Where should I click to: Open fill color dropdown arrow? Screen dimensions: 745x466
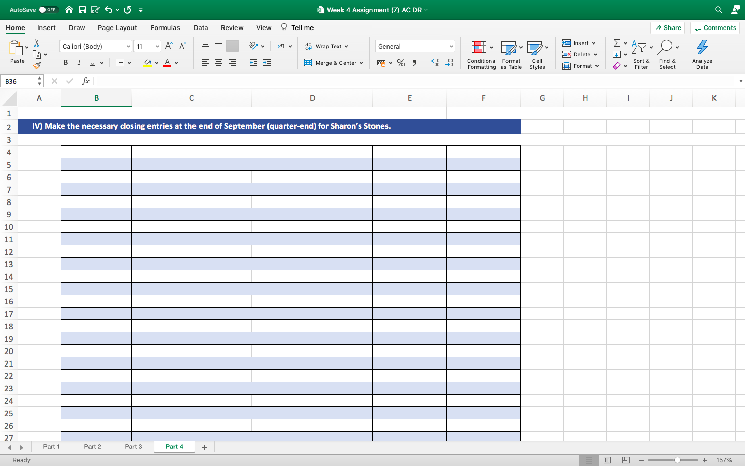(x=157, y=63)
